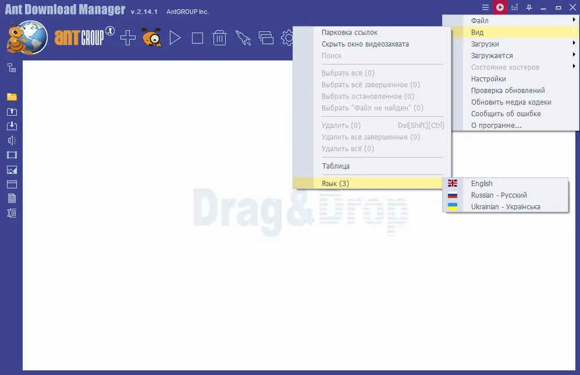580x375 pixels.
Task: Click the plus icon to add new download
Action: click(x=127, y=37)
